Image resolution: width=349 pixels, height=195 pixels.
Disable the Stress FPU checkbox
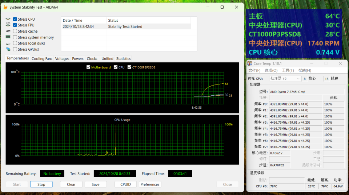tap(15, 25)
